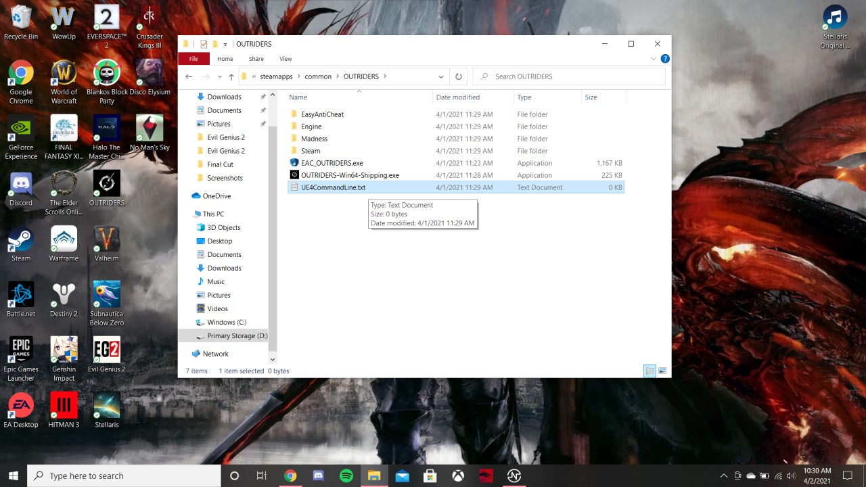Click the Refresh button beside the address bar
The image size is (866, 487).
tap(458, 76)
